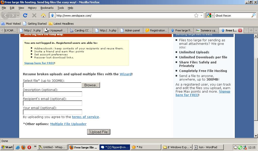Screen dimensions: 258x151
Task: Click the page scrollbar up arrow
Action: (256, 36)
